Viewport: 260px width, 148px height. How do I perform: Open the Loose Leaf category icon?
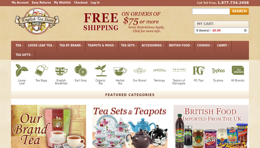[22, 70]
